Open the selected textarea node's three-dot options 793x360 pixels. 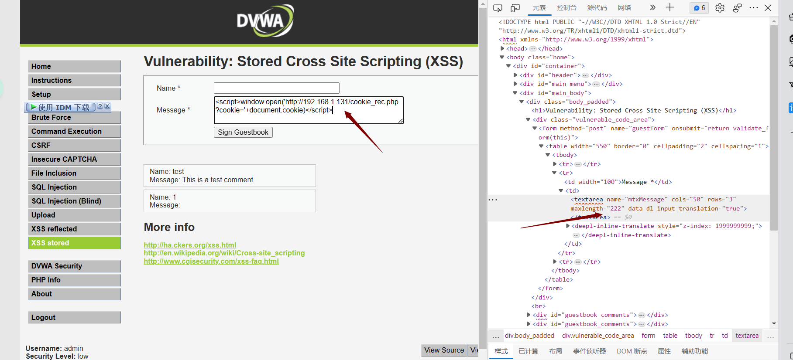[x=493, y=200]
